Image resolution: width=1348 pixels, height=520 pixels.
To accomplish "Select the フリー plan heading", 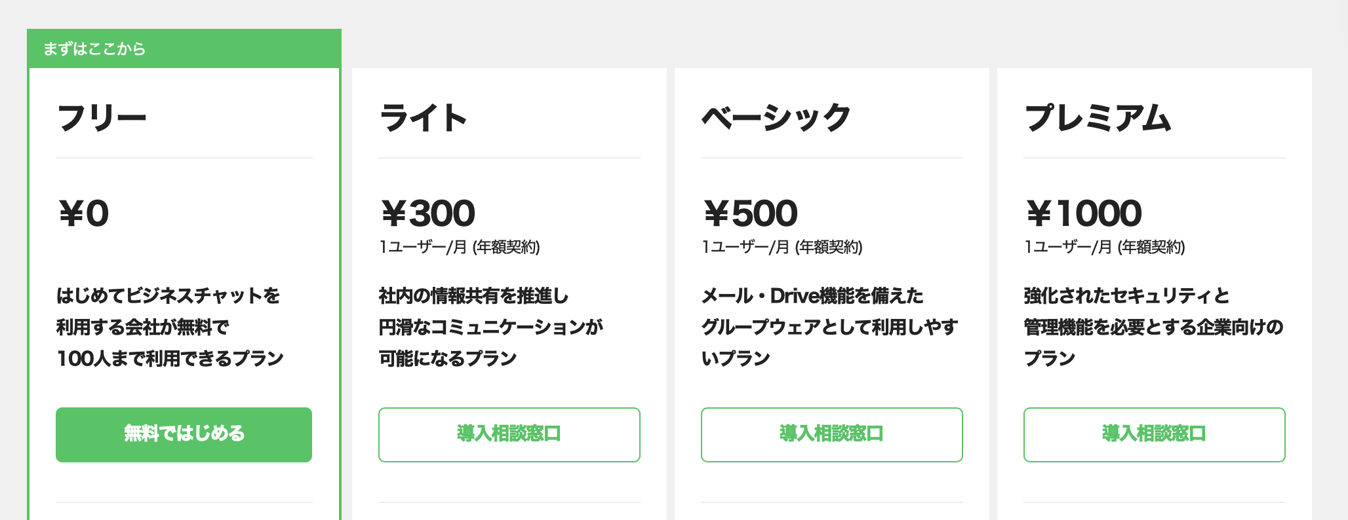I will (102, 119).
